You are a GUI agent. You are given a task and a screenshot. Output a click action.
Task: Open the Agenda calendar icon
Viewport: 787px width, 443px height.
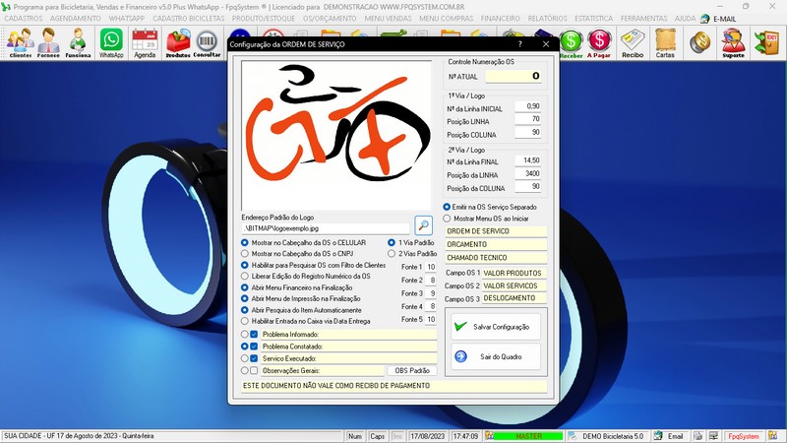click(x=145, y=42)
